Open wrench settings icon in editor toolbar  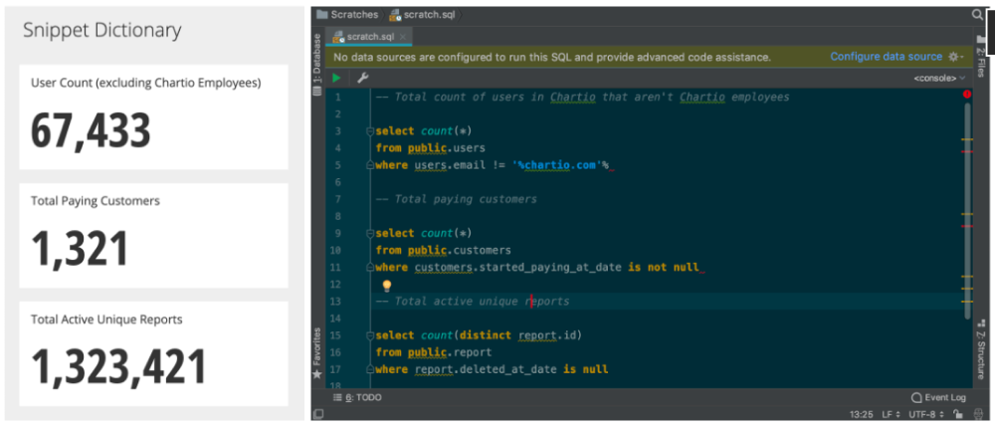362,78
